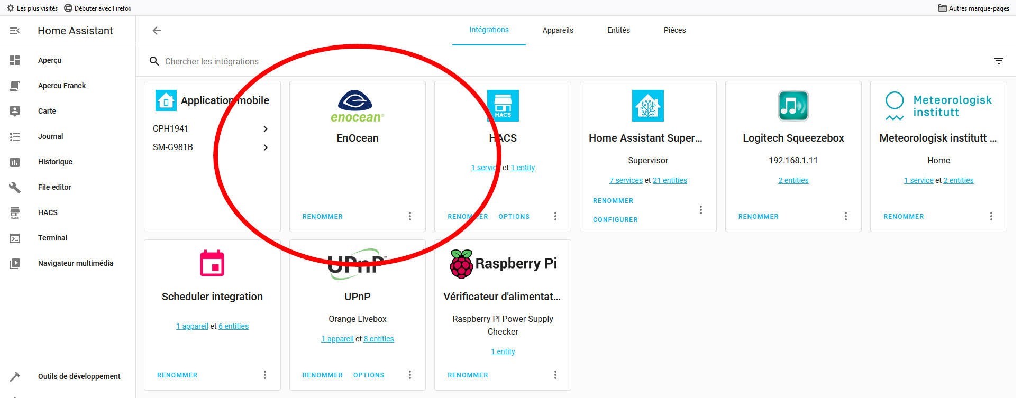Switch to the Intégrations tab
The height and width of the screenshot is (398, 1022).
pos(489,30)
